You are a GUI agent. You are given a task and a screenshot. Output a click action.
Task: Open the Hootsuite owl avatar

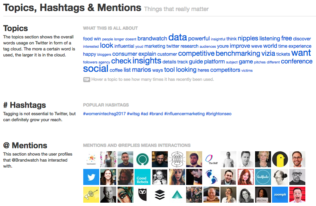(143, 194)
